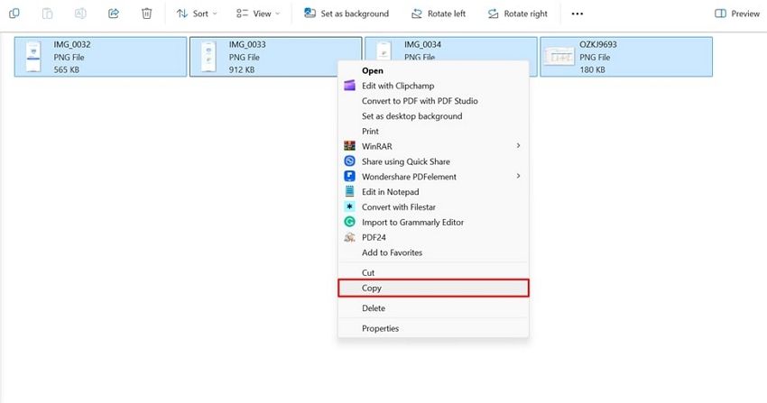The height and width of the screenshot is (403, 767).
Task: Open the View dropdown
Action: (257, 14)
